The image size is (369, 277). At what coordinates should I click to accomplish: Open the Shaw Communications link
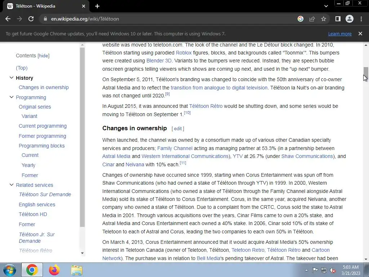[307, 157]
